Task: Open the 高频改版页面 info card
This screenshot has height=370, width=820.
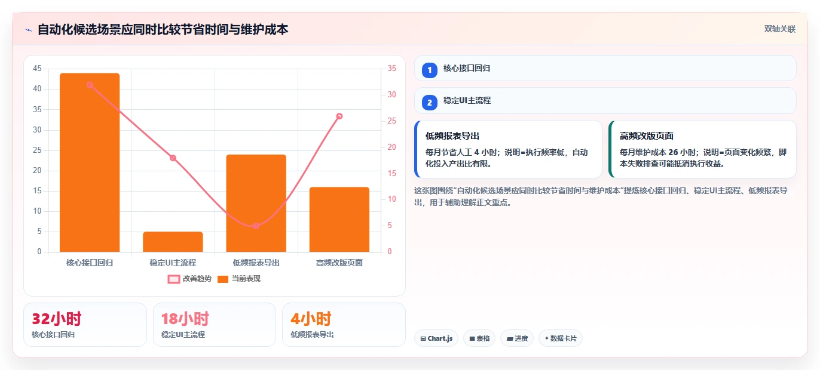Action: 702,149
